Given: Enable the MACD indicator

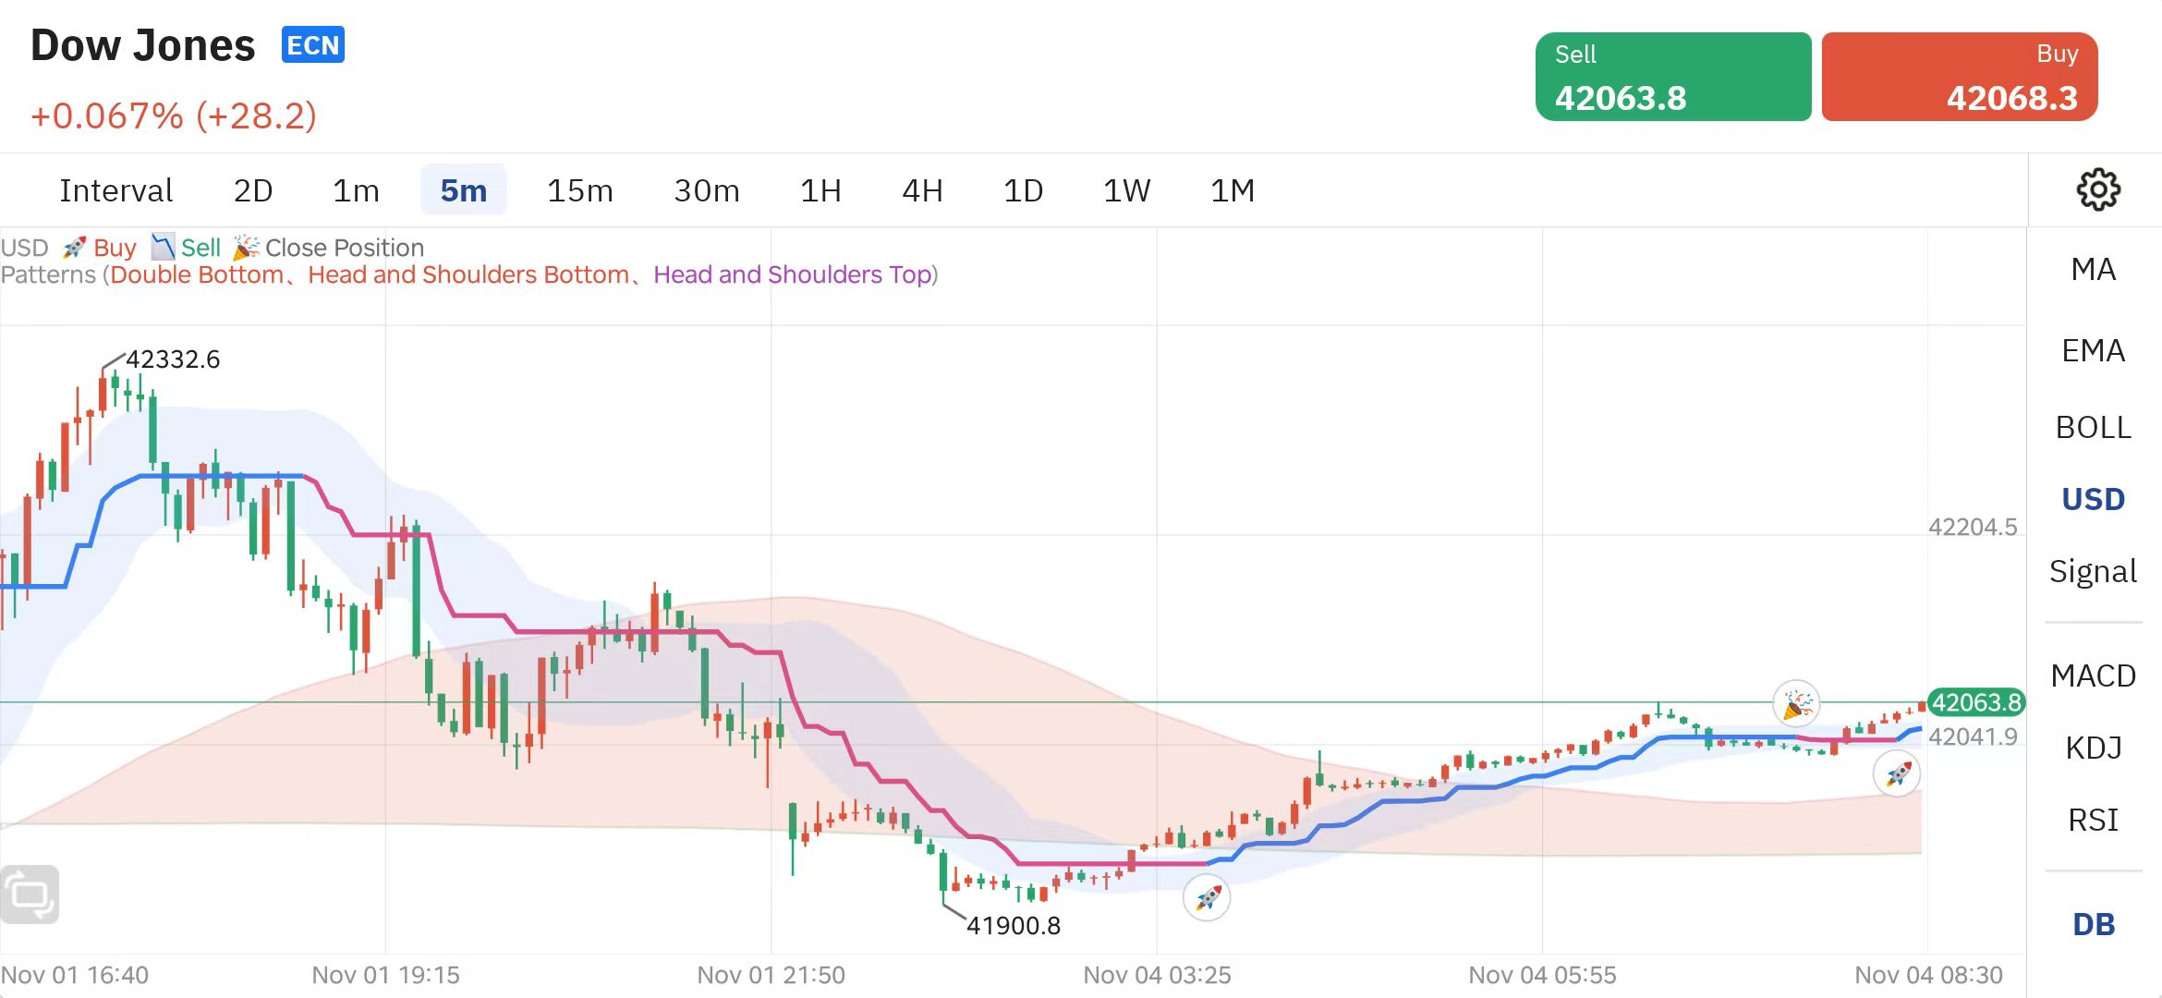Looking at the screenshot, I should pos(2094,676).
